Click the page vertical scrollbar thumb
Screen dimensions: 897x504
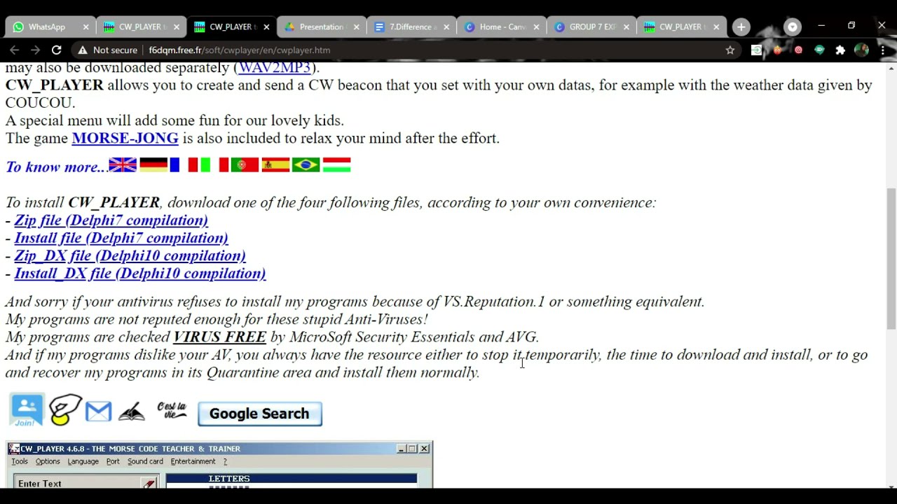click(891, 258)
